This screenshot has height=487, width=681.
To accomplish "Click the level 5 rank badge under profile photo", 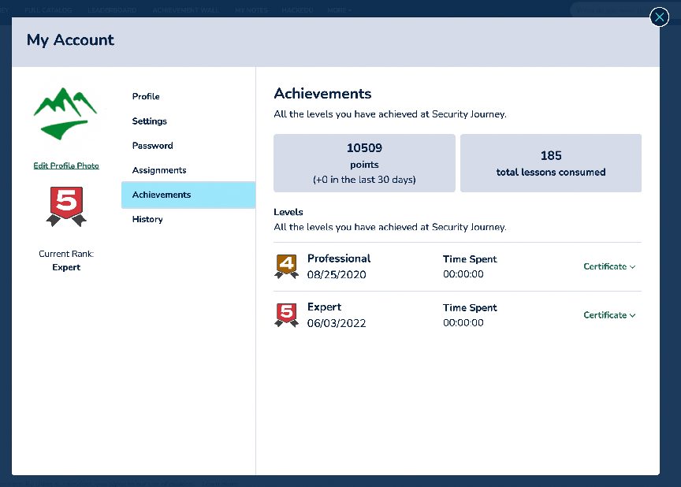I will (x=66, y=206).
